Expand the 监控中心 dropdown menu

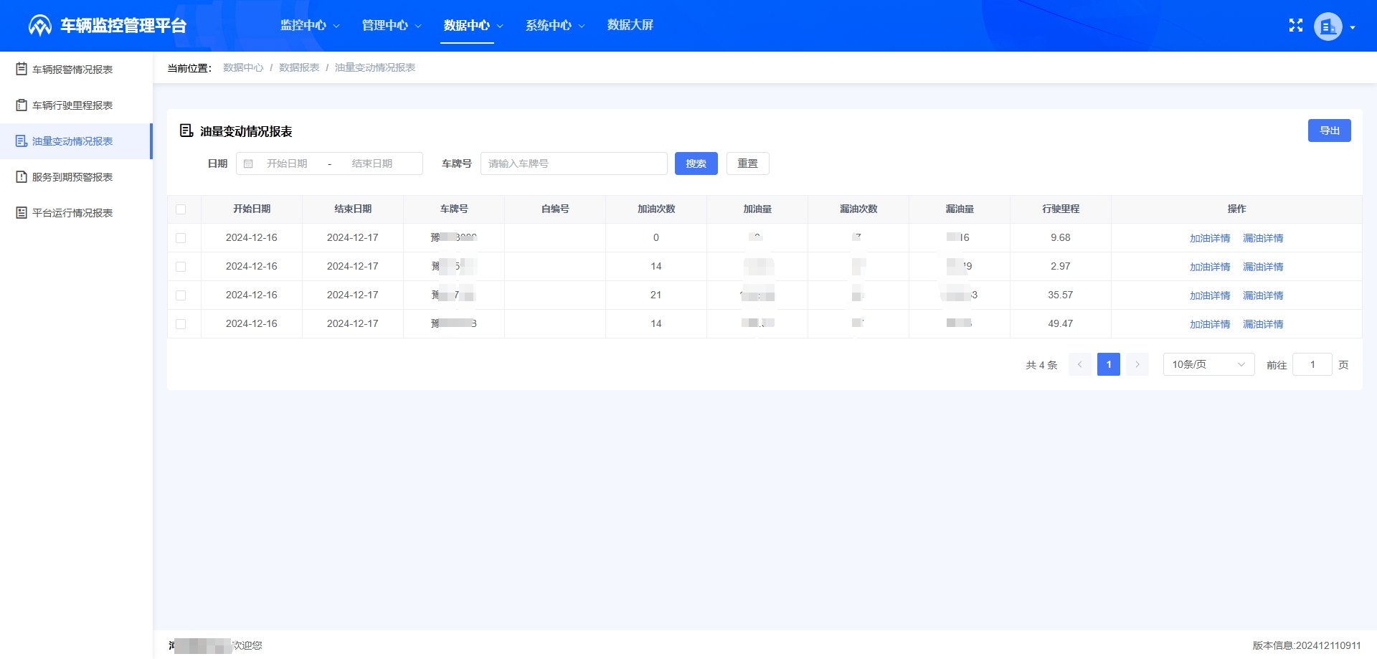(x=310, y=26)
